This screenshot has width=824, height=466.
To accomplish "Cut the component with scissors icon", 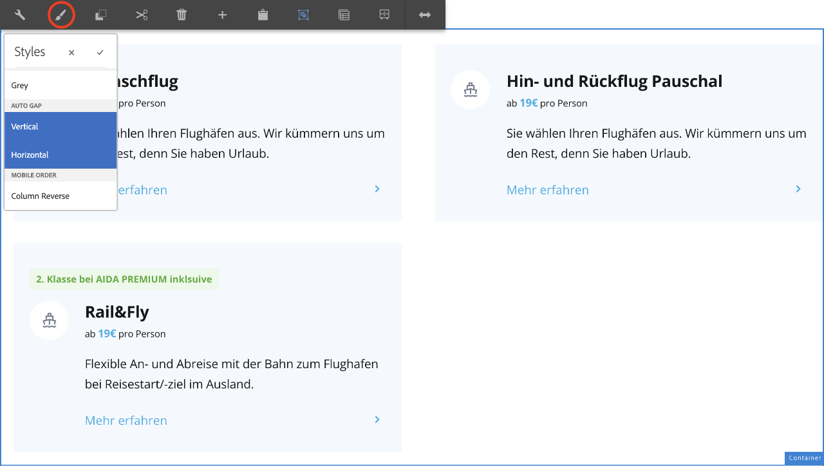I will [142, 15].
